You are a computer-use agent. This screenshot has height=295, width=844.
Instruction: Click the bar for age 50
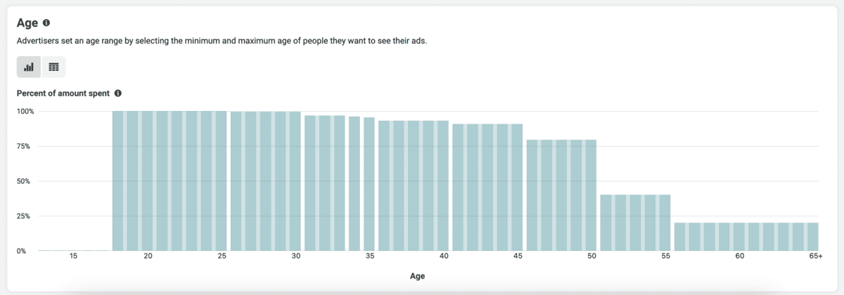tap(591, 195)
